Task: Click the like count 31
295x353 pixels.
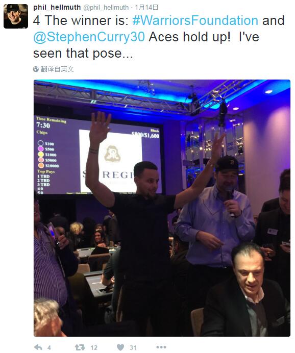Action: (x=133, y=347)
